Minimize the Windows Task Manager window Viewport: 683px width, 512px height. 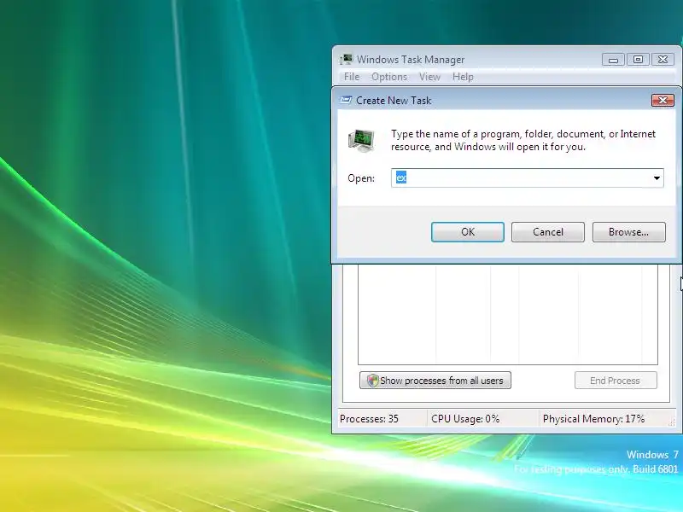613,59
